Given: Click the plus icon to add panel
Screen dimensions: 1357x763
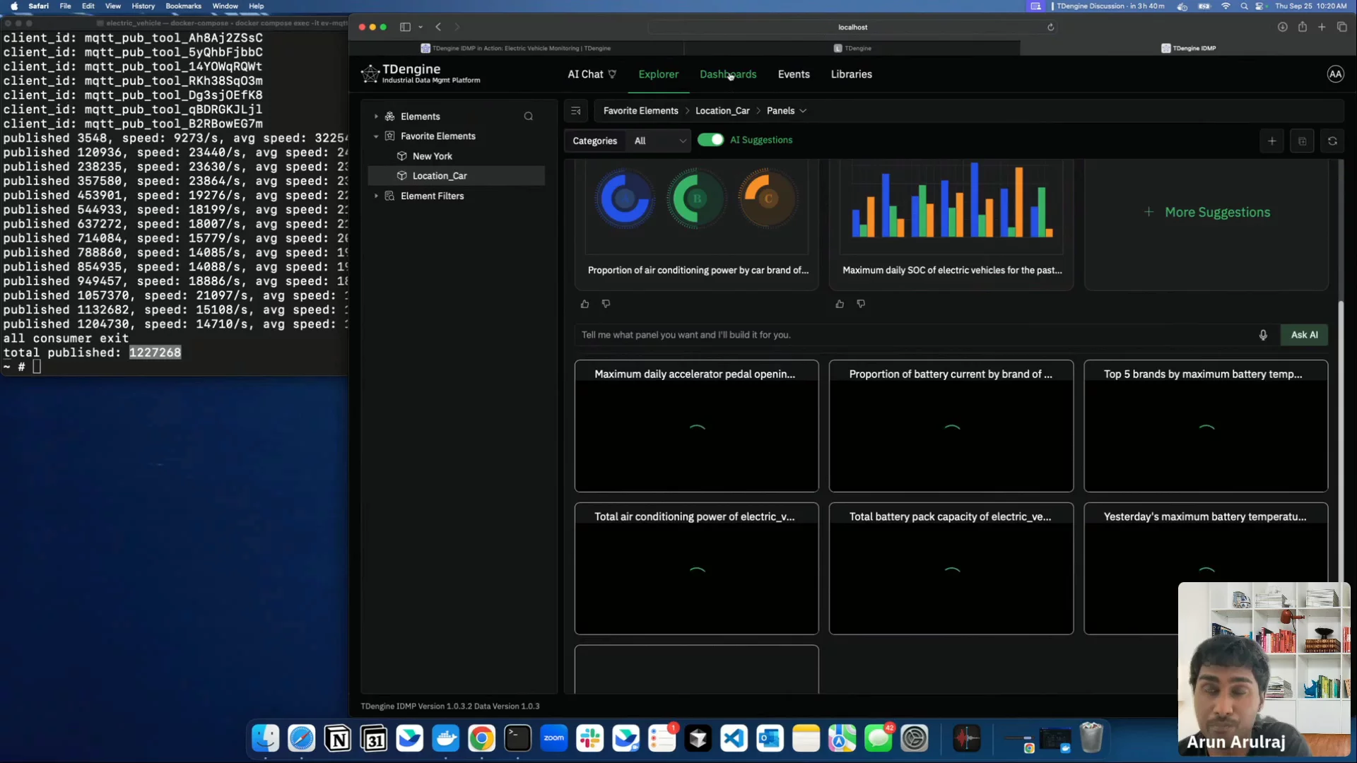Looking at the screenshot, I should coord(1271,141).
